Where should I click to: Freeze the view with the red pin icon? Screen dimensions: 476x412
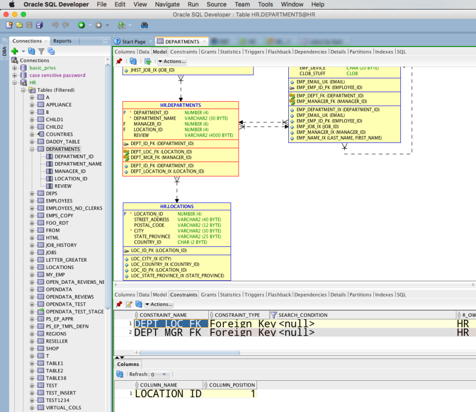[x=119, y=60]
